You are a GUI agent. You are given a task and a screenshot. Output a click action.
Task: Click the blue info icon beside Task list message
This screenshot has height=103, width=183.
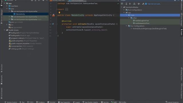coord(146,4)
